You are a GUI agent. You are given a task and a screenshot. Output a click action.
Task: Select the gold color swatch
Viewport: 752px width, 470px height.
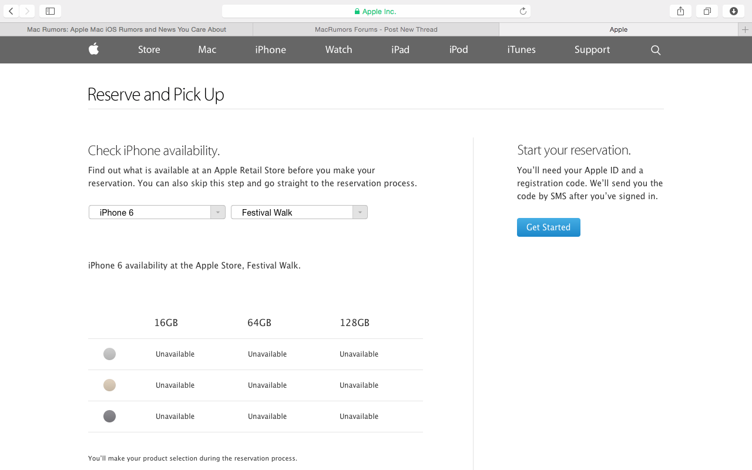click(109, 385)
